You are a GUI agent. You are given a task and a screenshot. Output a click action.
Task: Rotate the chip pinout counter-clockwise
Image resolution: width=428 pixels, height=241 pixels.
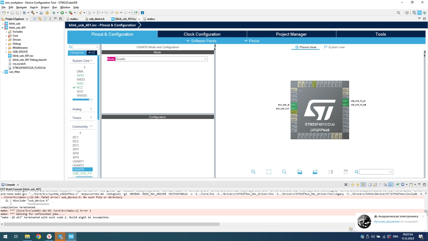point(315,172)
